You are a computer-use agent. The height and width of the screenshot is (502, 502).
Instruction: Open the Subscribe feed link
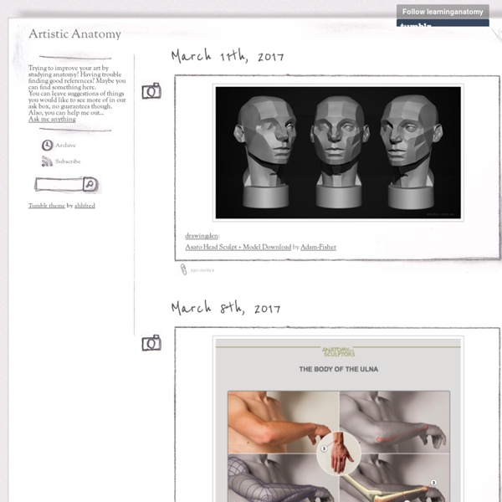click(68, 161)
